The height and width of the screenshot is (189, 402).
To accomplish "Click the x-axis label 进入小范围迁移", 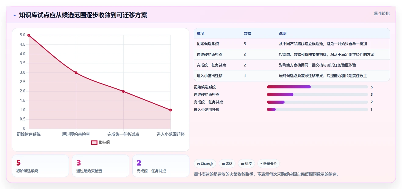I will [x=170, y=134].
